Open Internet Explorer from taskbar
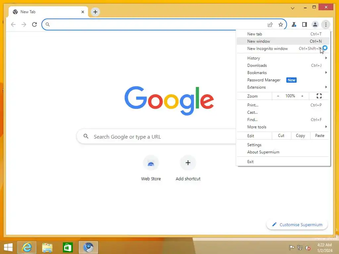 (x=27, y=247)
